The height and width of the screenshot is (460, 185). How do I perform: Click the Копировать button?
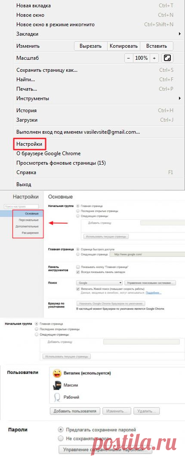[x=123, y=46]
